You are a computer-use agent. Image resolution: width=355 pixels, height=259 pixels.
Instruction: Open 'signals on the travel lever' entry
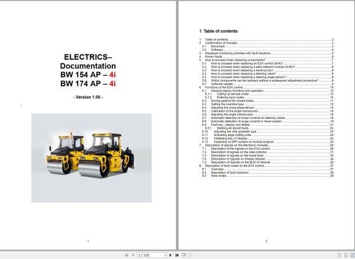(x=267, y=156)
